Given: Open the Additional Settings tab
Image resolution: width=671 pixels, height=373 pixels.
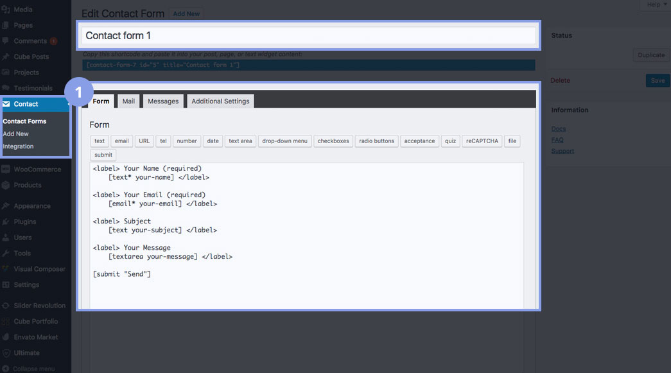Looking at the screenshot, I should pos(220,101).
